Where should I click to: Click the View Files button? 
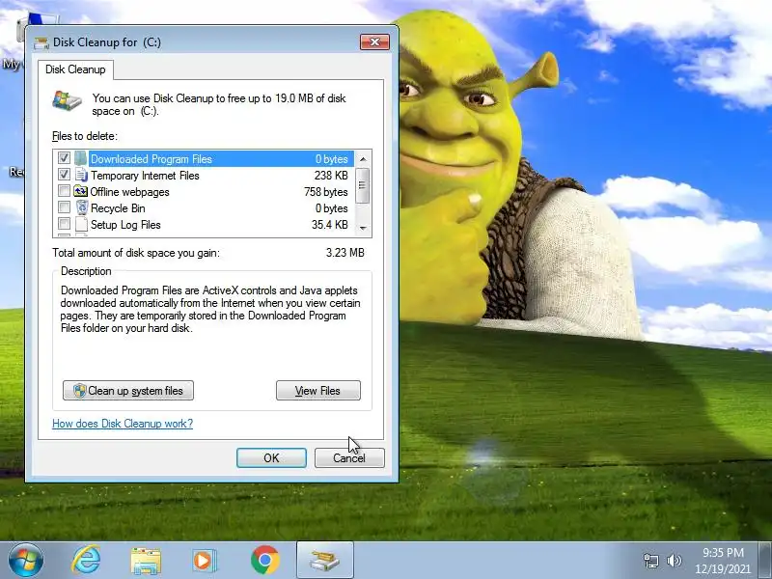click(x=318, y=391)
